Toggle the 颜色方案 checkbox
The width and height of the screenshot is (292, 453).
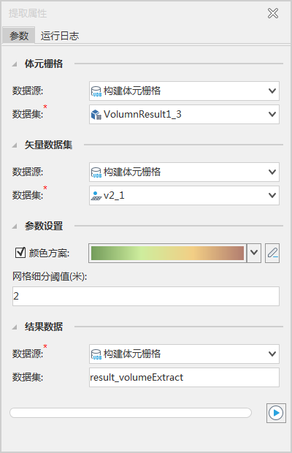[20, 253]
